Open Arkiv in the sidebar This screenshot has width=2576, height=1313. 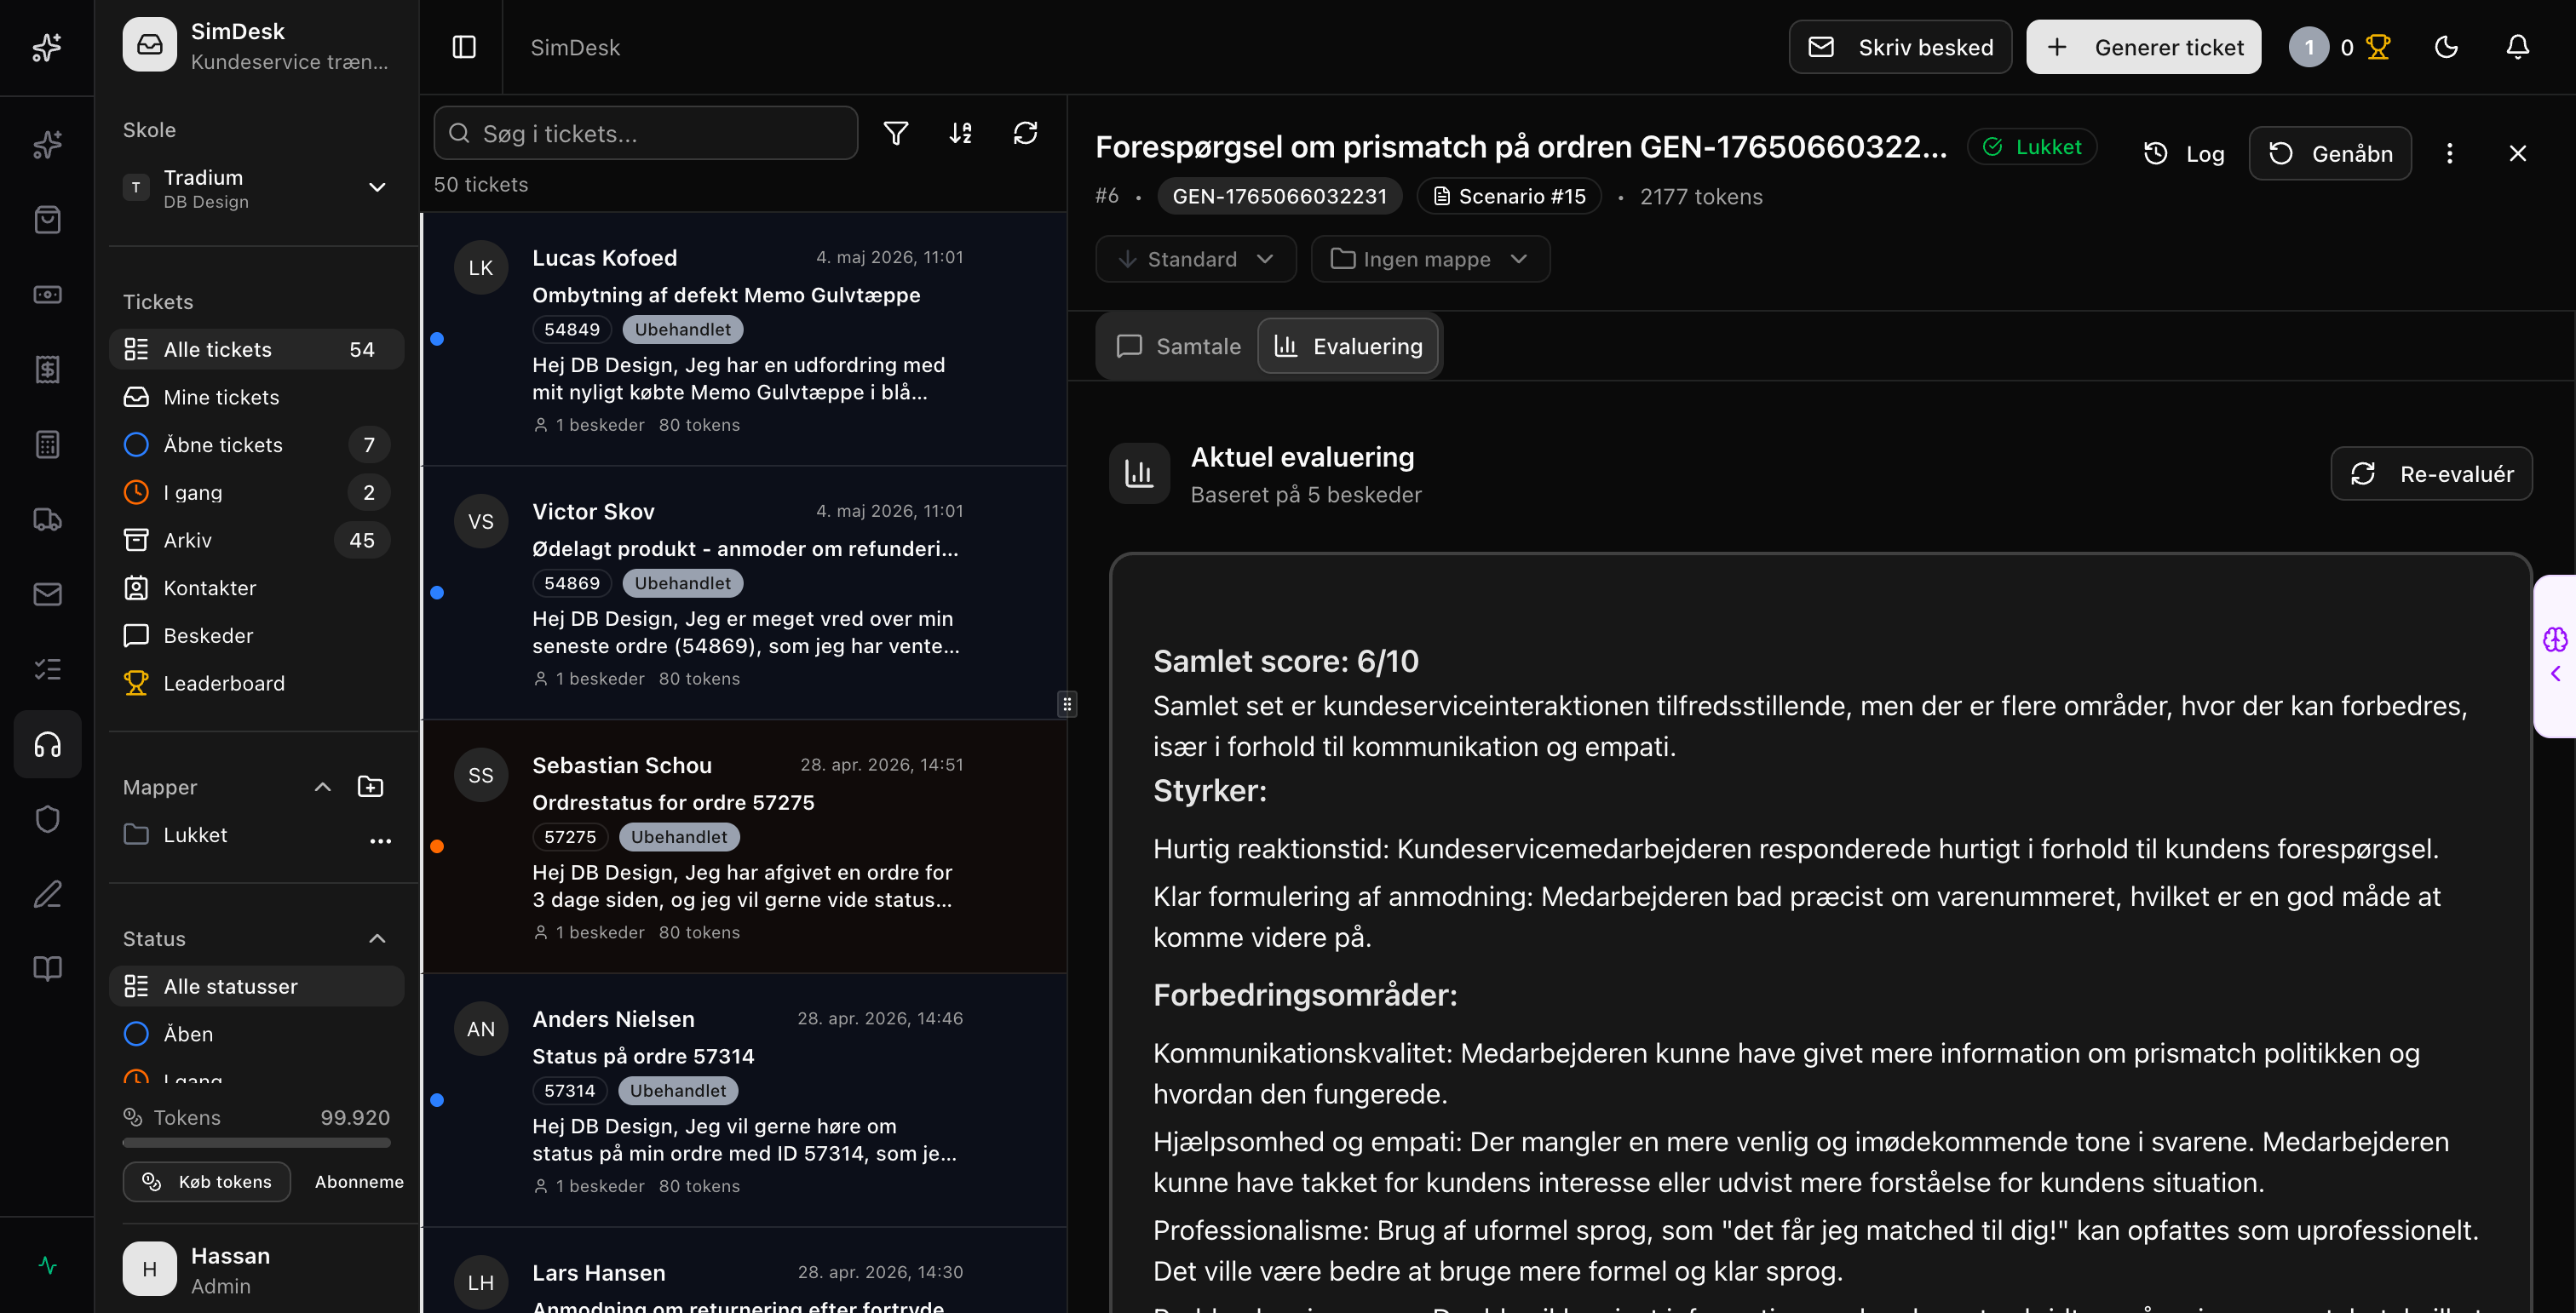click(x=257, y=540)
